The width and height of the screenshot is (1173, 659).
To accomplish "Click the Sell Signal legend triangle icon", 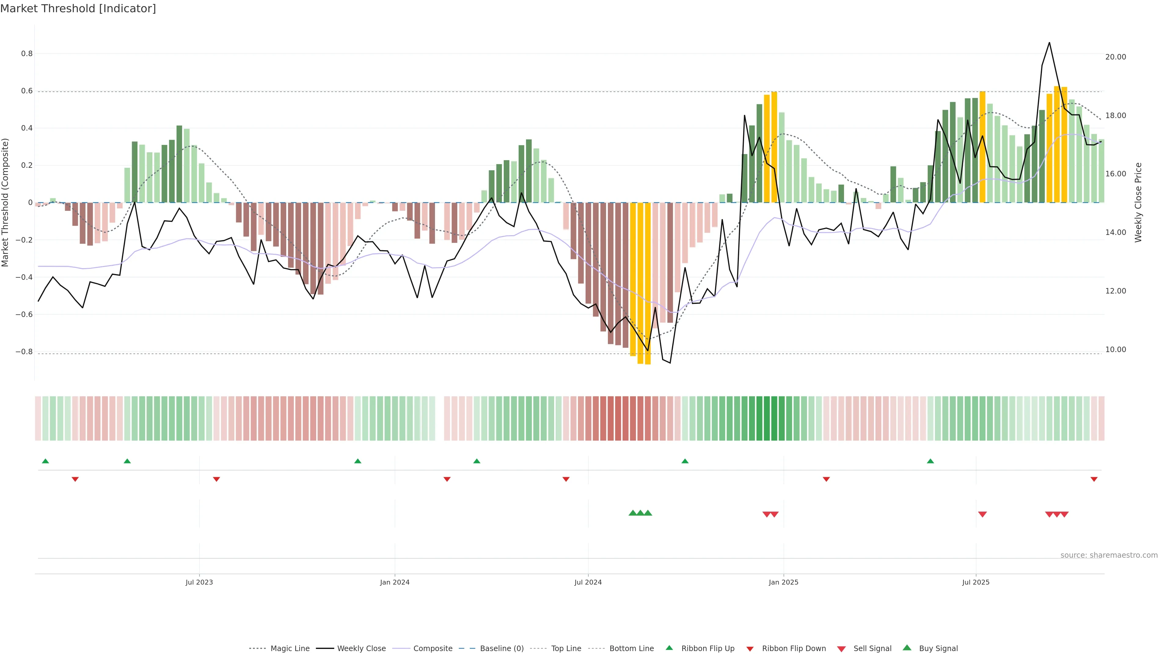I will point(841,649).
